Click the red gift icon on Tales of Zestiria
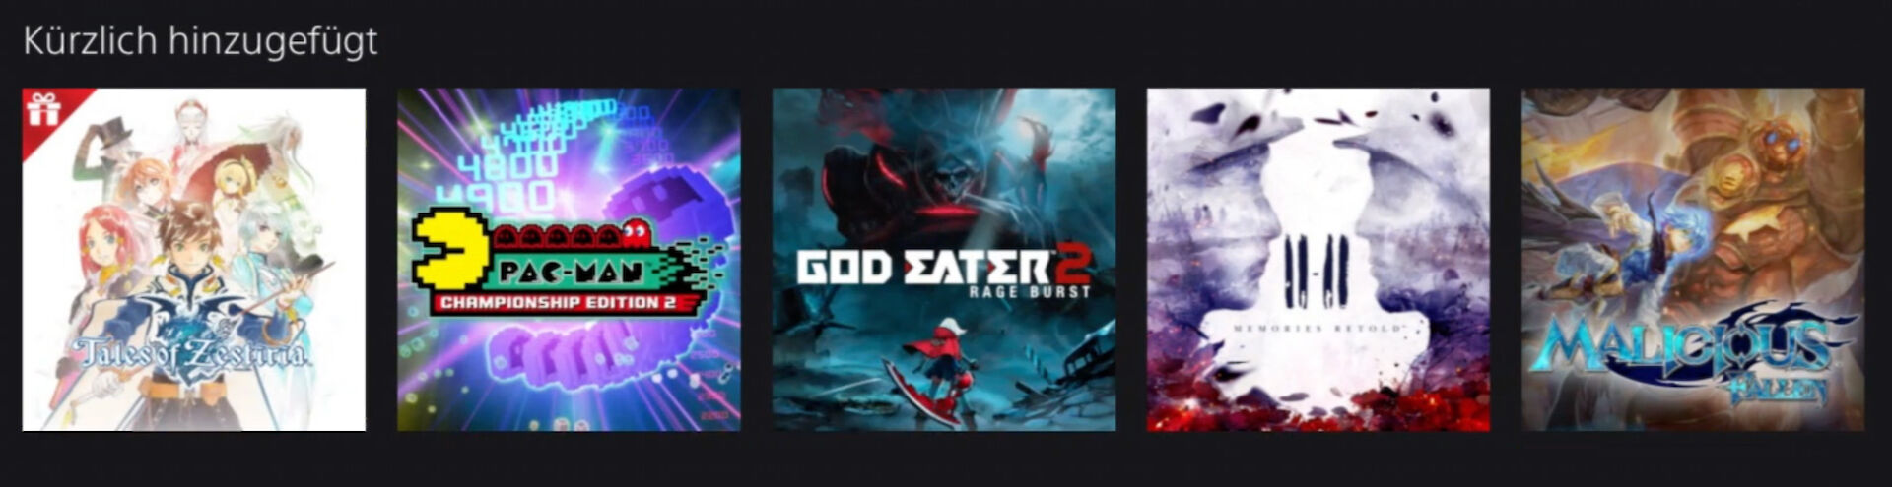Screen dimensions: 1892x487 (x=42, y=109)
